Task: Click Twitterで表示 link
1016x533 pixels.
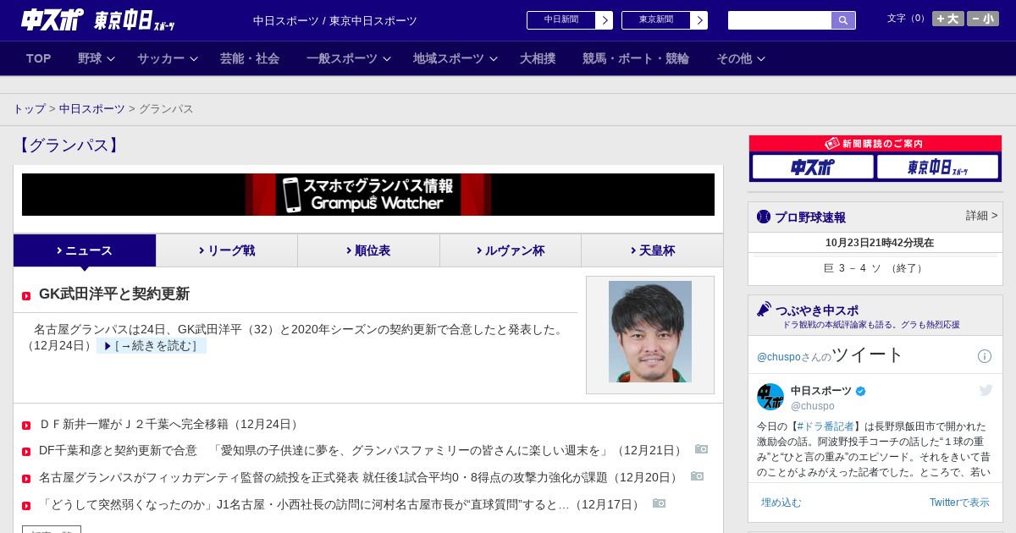Action: click(x=959, y=503)
